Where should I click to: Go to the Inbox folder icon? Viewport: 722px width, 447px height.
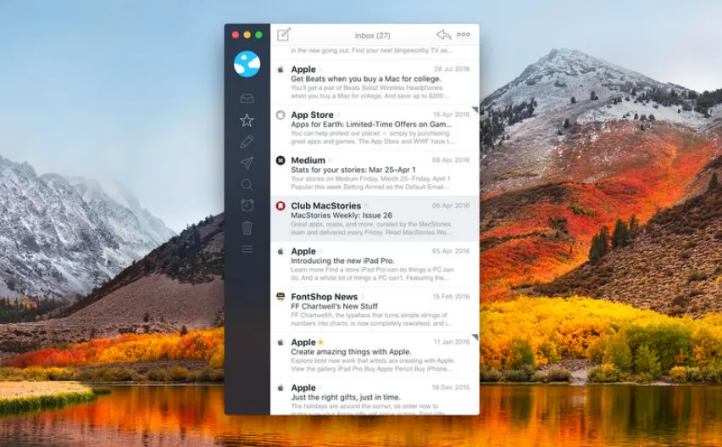247,98
